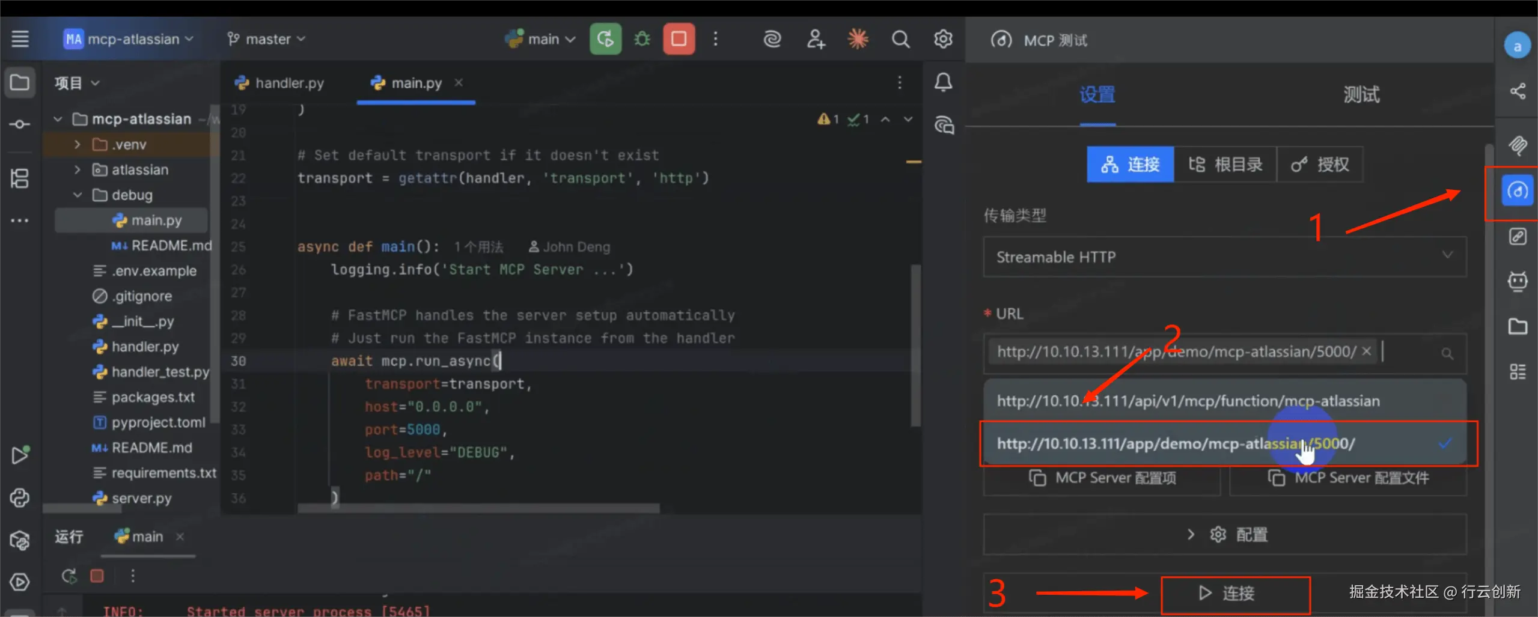Screen dimensions: 1538x617
Task: Close the main run tab
Action: [180, 536]
